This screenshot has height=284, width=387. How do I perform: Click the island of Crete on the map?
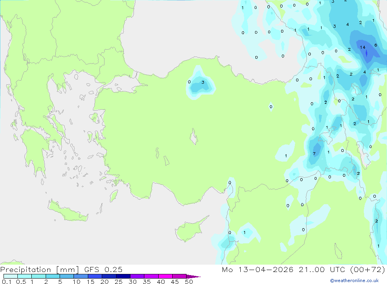pyautogui.click(x=68, y=212)
